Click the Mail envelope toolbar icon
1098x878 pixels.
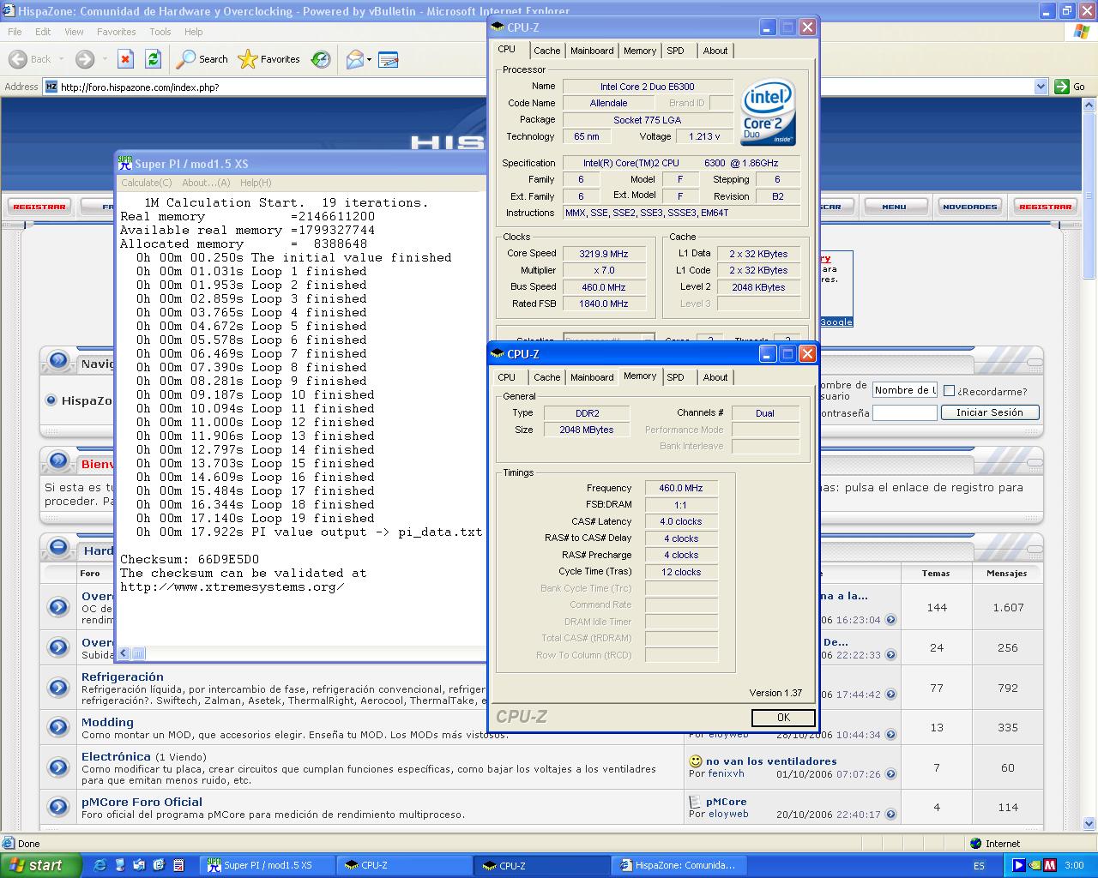point(354,59)
